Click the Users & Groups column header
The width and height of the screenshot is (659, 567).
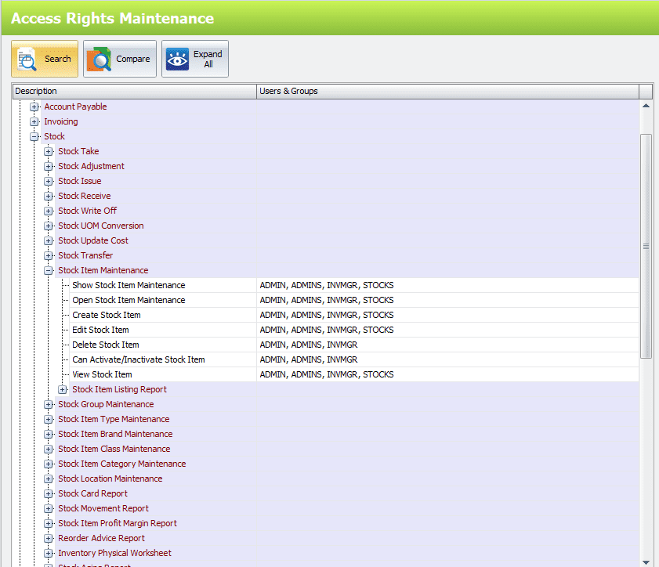point(447,91)
